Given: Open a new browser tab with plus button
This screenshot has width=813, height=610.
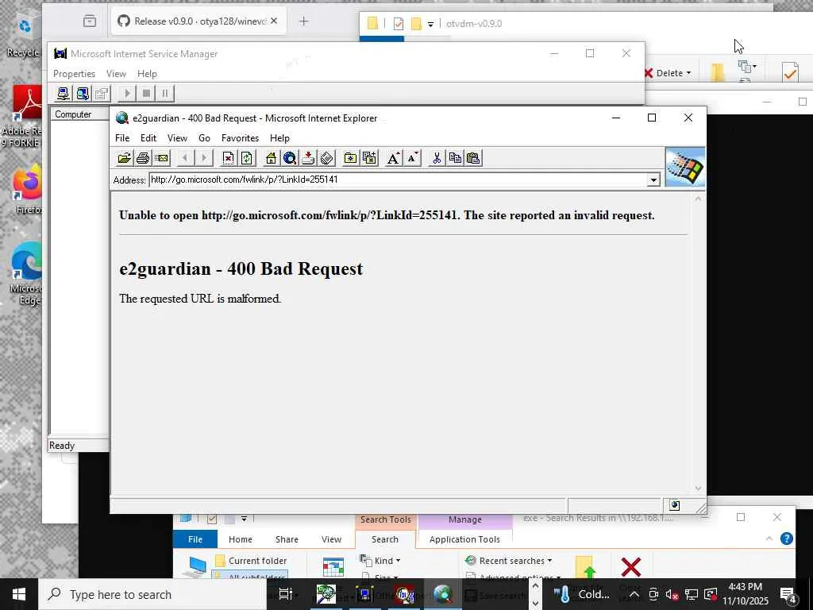Looking at the screenshot, I should [x=304, y=21].
